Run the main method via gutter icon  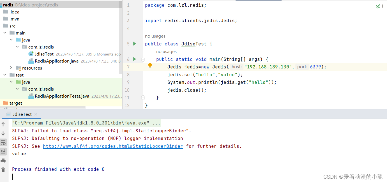click(134, 59)
